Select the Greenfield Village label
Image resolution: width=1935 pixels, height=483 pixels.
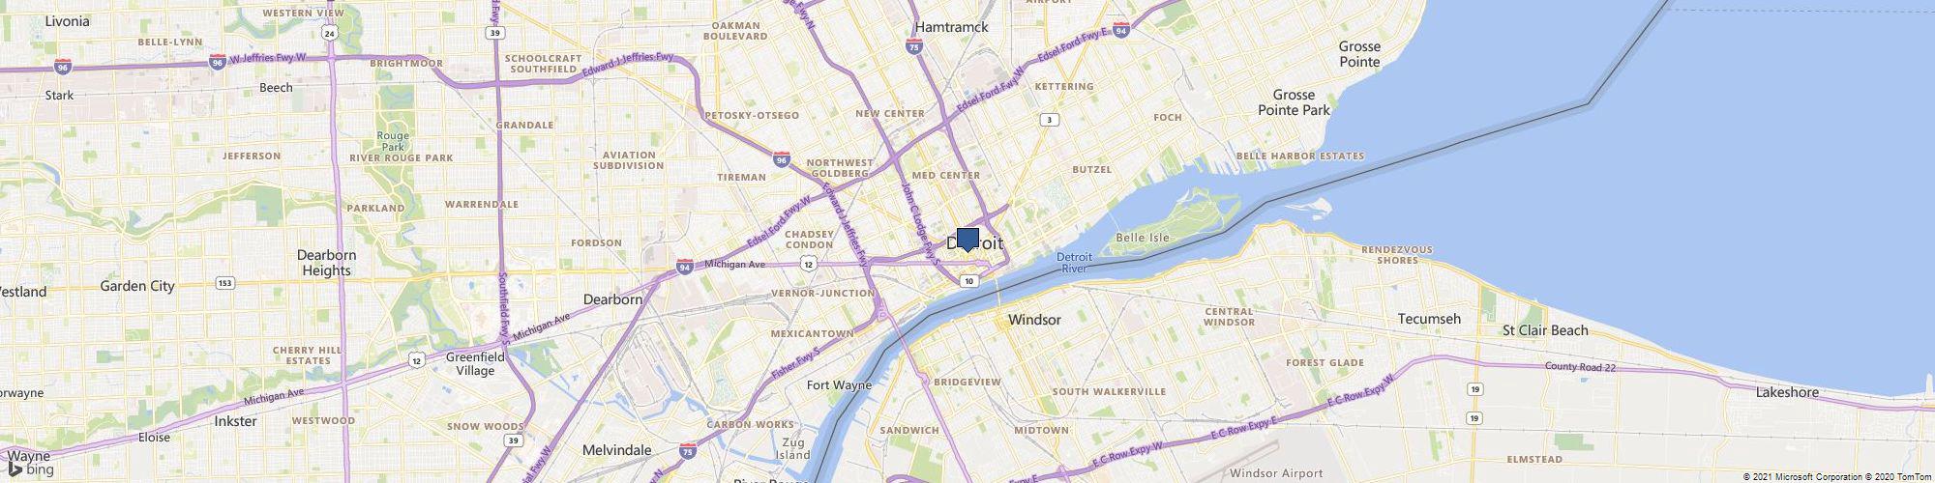tap(475, 363)
